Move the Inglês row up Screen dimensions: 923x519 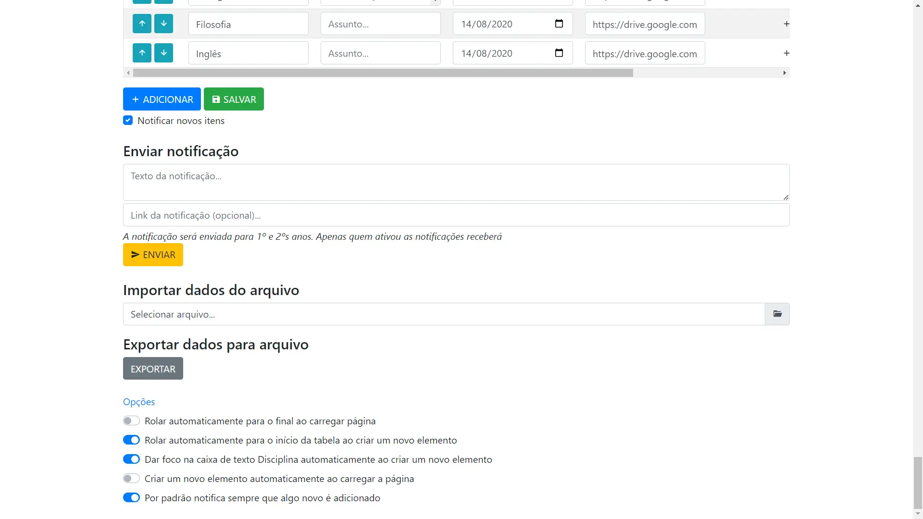[142, 53]
